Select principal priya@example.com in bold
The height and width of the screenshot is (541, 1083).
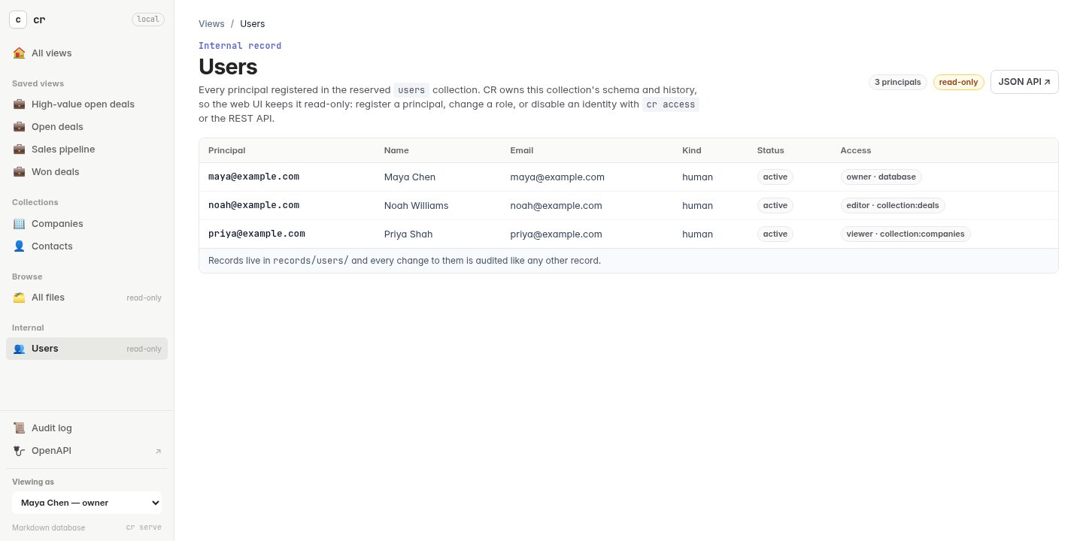(x=256, y=234)
